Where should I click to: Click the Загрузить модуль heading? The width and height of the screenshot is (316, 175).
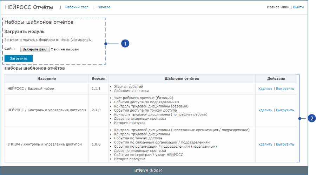pyautogui.click(x=24, y=31)
